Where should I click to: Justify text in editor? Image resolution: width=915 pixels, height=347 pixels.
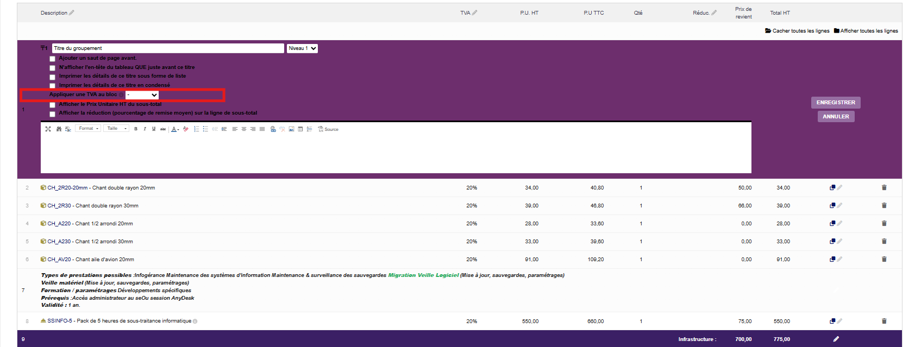[x=262, y=129]
